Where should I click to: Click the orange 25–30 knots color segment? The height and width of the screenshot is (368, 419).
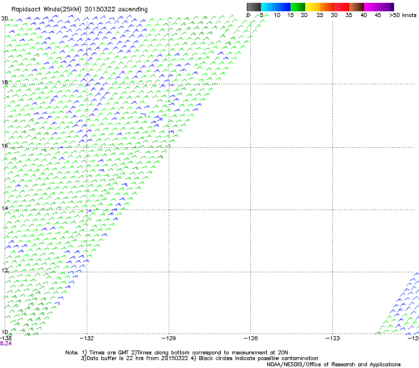point(327,7)
